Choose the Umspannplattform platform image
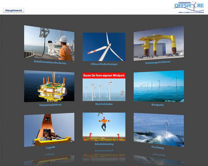 (49, 86)
